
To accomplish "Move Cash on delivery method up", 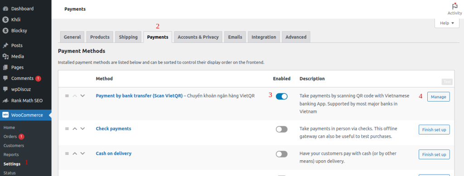I will [75, 153].
